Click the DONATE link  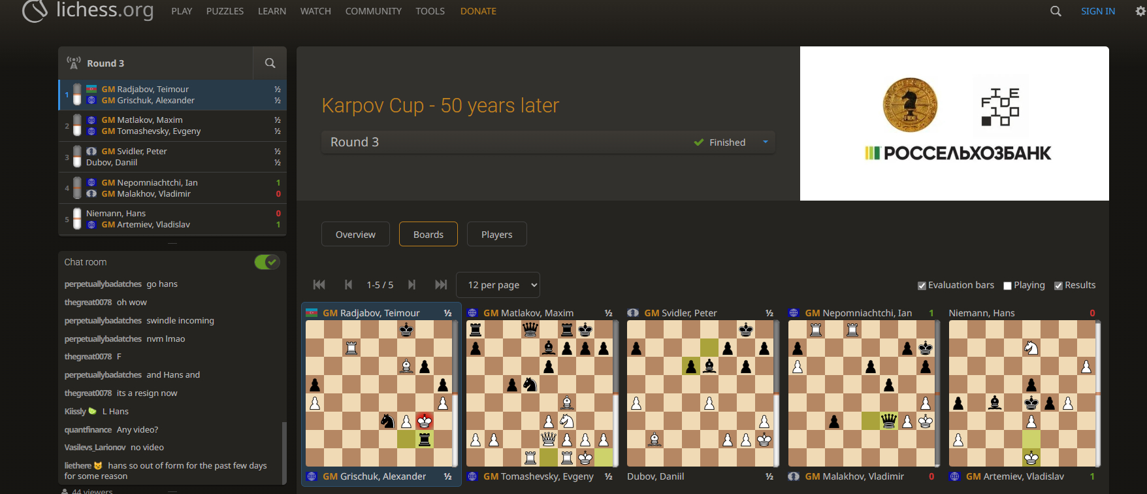coord(478,11)
